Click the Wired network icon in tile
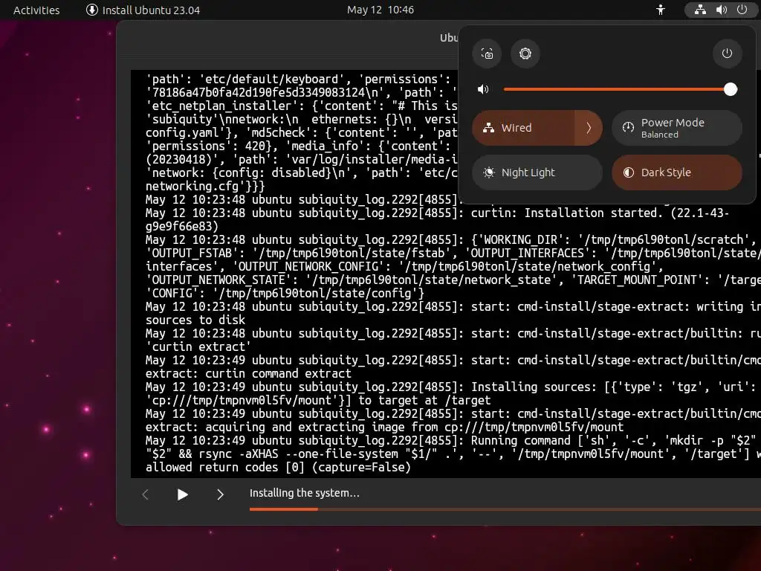This screenshot has width=761, height=571. 489,128
